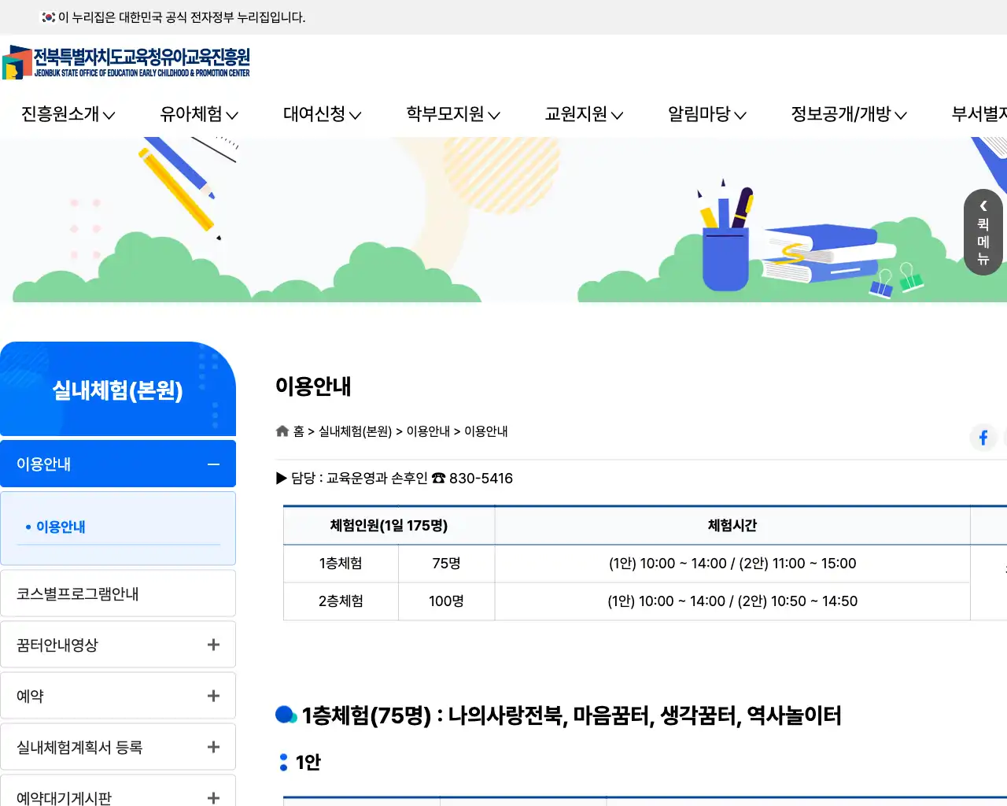The image size is (1007, 806).
Task: Click the Facebook share icon
Action: coord(983,438)
